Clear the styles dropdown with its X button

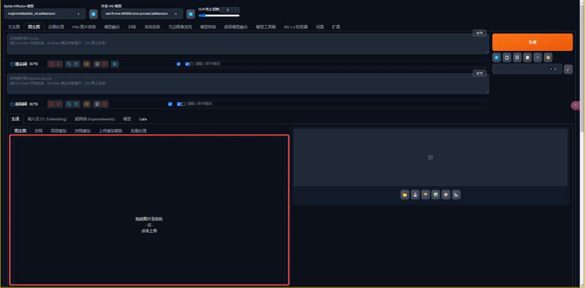pos(551,69)
